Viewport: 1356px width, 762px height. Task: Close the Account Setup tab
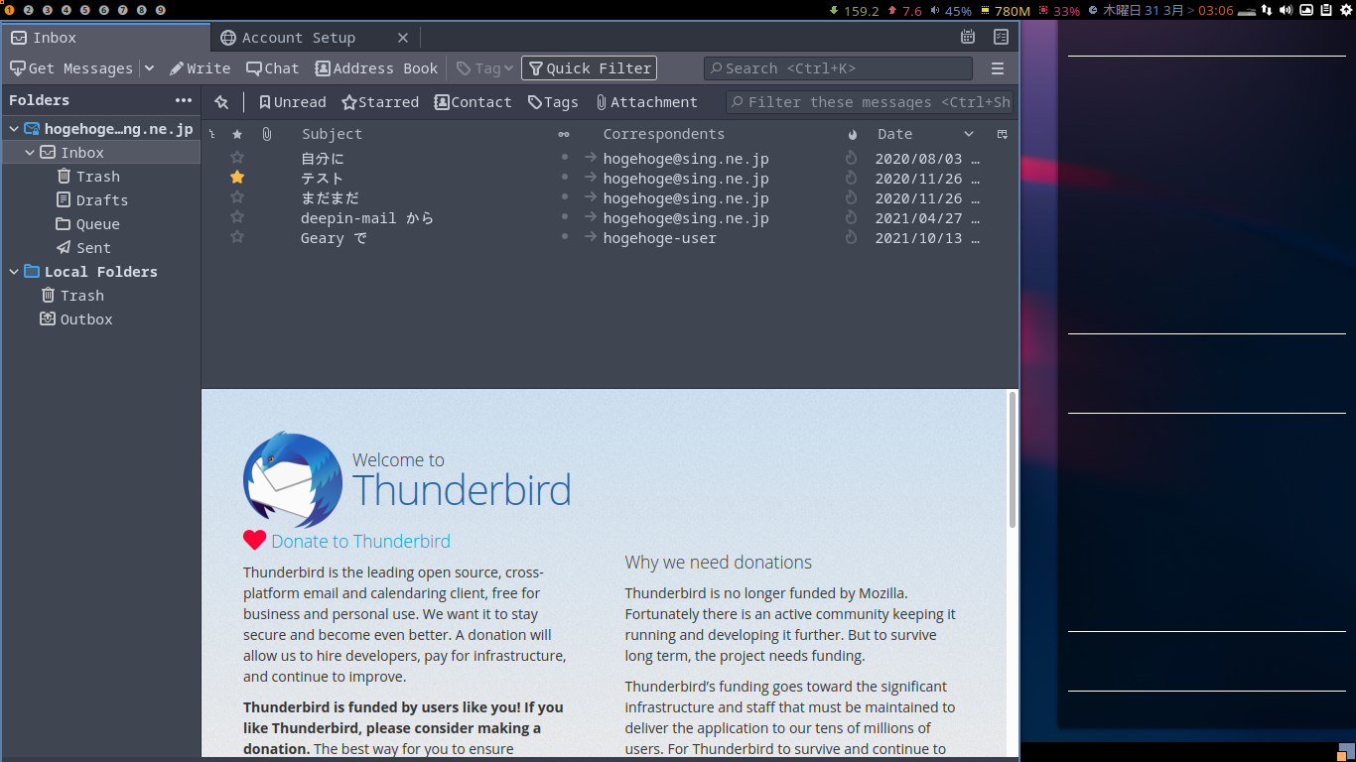403,38
